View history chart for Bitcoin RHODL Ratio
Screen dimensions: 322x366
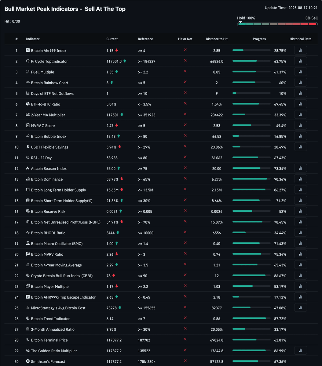(x=300, y=232)
